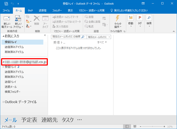The image size is (177, 129).
Task: Click 友人を追加 in McAfee group
Action: tap(60, 26)
